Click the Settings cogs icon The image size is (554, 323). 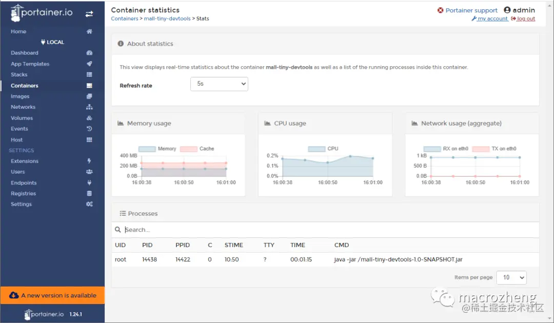tap(89, 204)
